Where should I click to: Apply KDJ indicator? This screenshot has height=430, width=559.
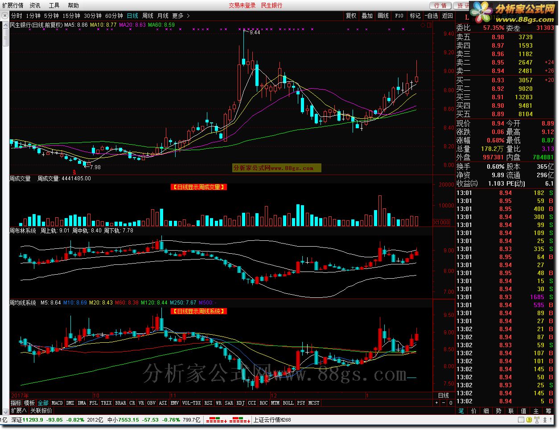pos(241,403)
